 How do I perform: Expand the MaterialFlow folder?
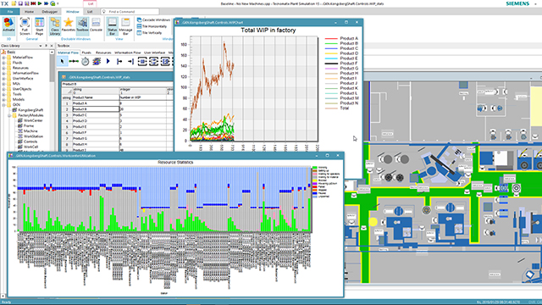pyautogui.click(x=3, y=58)
